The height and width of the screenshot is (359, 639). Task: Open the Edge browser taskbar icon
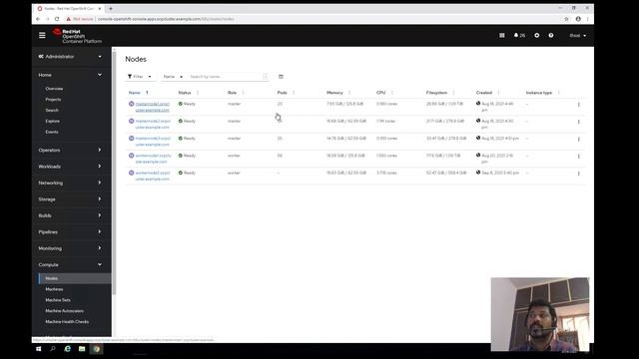[68, 349]
